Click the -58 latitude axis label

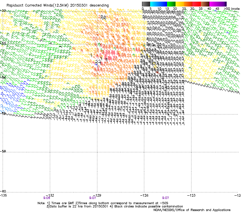click(x=3, y=151)
